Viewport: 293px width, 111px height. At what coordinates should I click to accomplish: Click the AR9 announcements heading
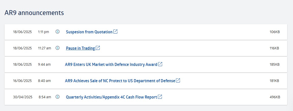34,13
